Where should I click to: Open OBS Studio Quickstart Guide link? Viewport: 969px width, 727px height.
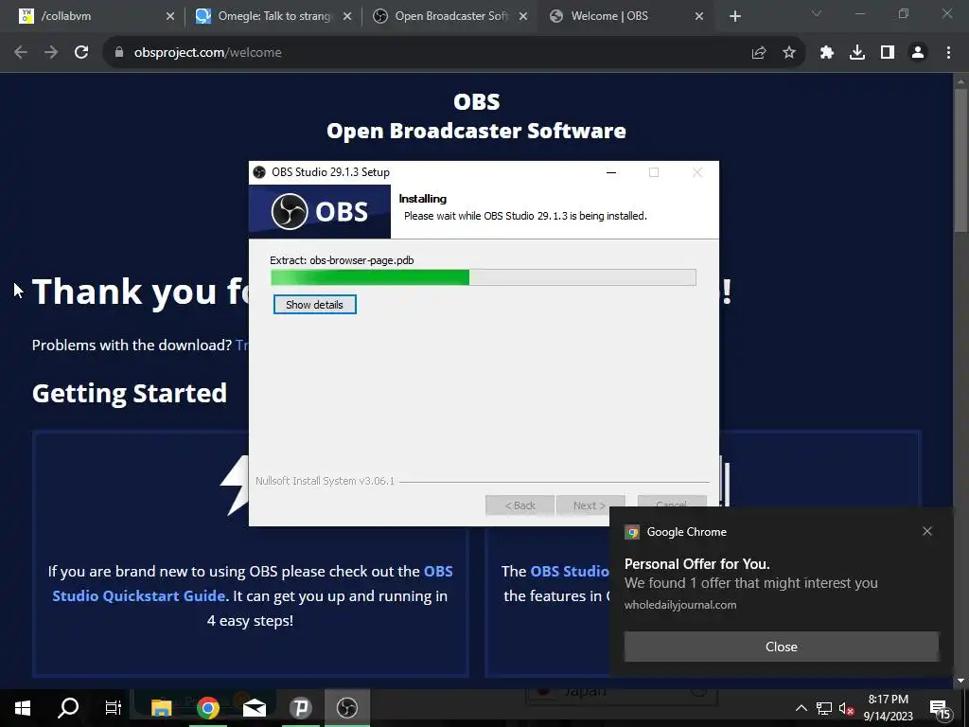(x=253, y=583)
